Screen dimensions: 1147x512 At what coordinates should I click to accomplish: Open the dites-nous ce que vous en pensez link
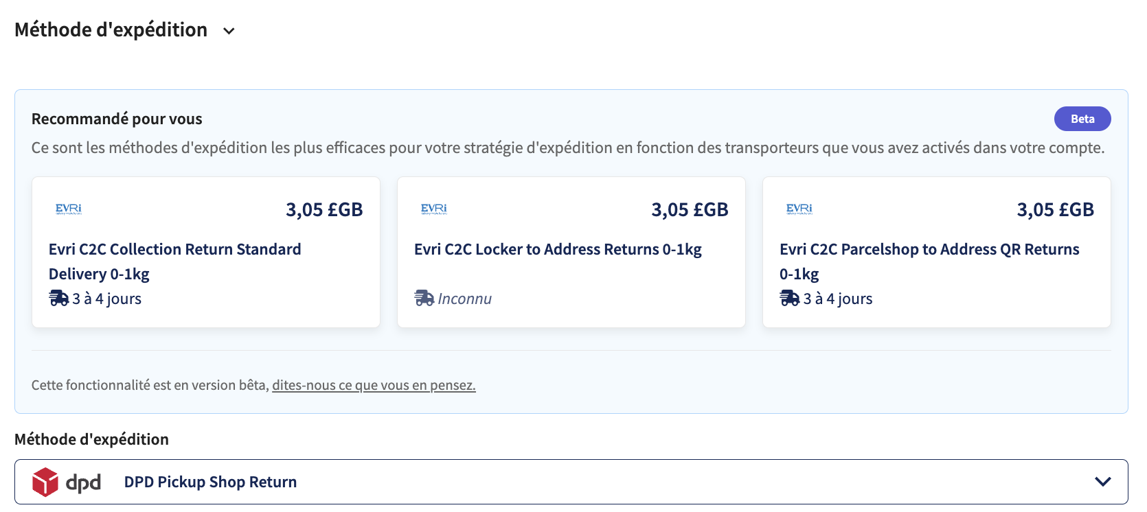point(374,385)
